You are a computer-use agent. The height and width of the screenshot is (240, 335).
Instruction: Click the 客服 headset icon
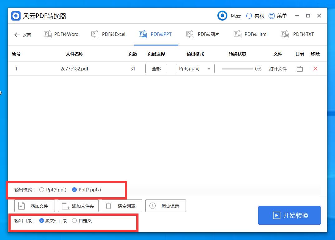tap(249, 16)
